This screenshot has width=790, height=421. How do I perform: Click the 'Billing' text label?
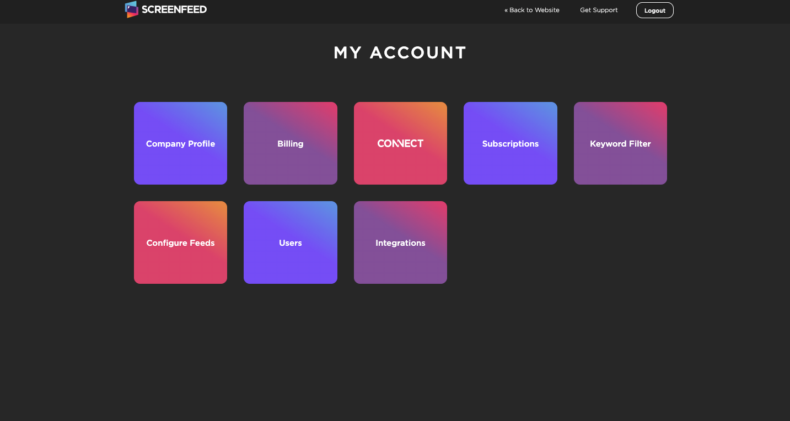[291, 144]
